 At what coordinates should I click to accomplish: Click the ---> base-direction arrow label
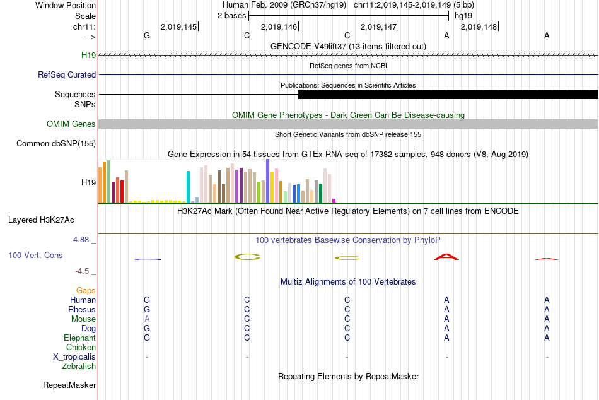pos(89,37)
